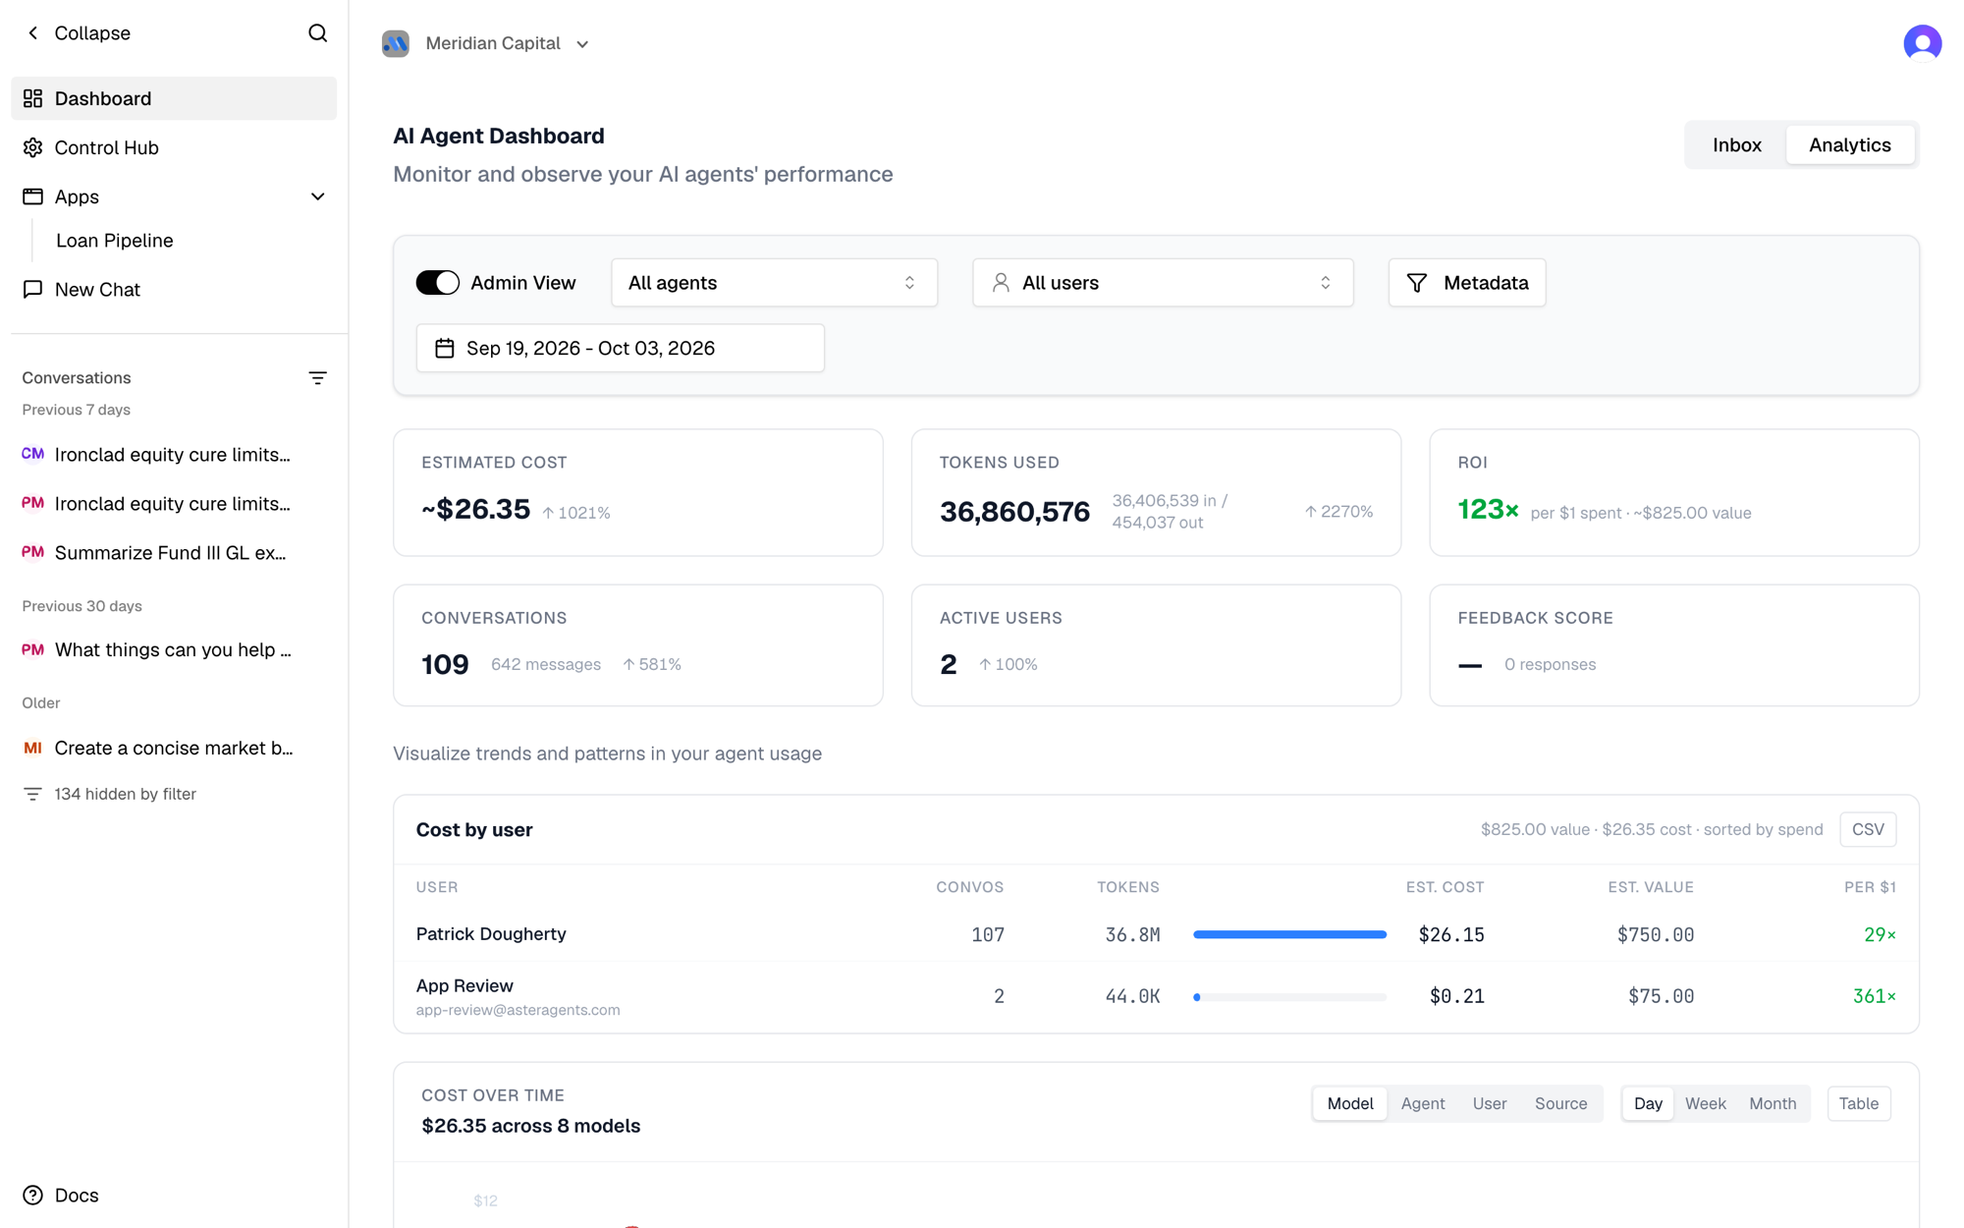
Task: Open the Conversations filter icon
Action: coord(317,378)
